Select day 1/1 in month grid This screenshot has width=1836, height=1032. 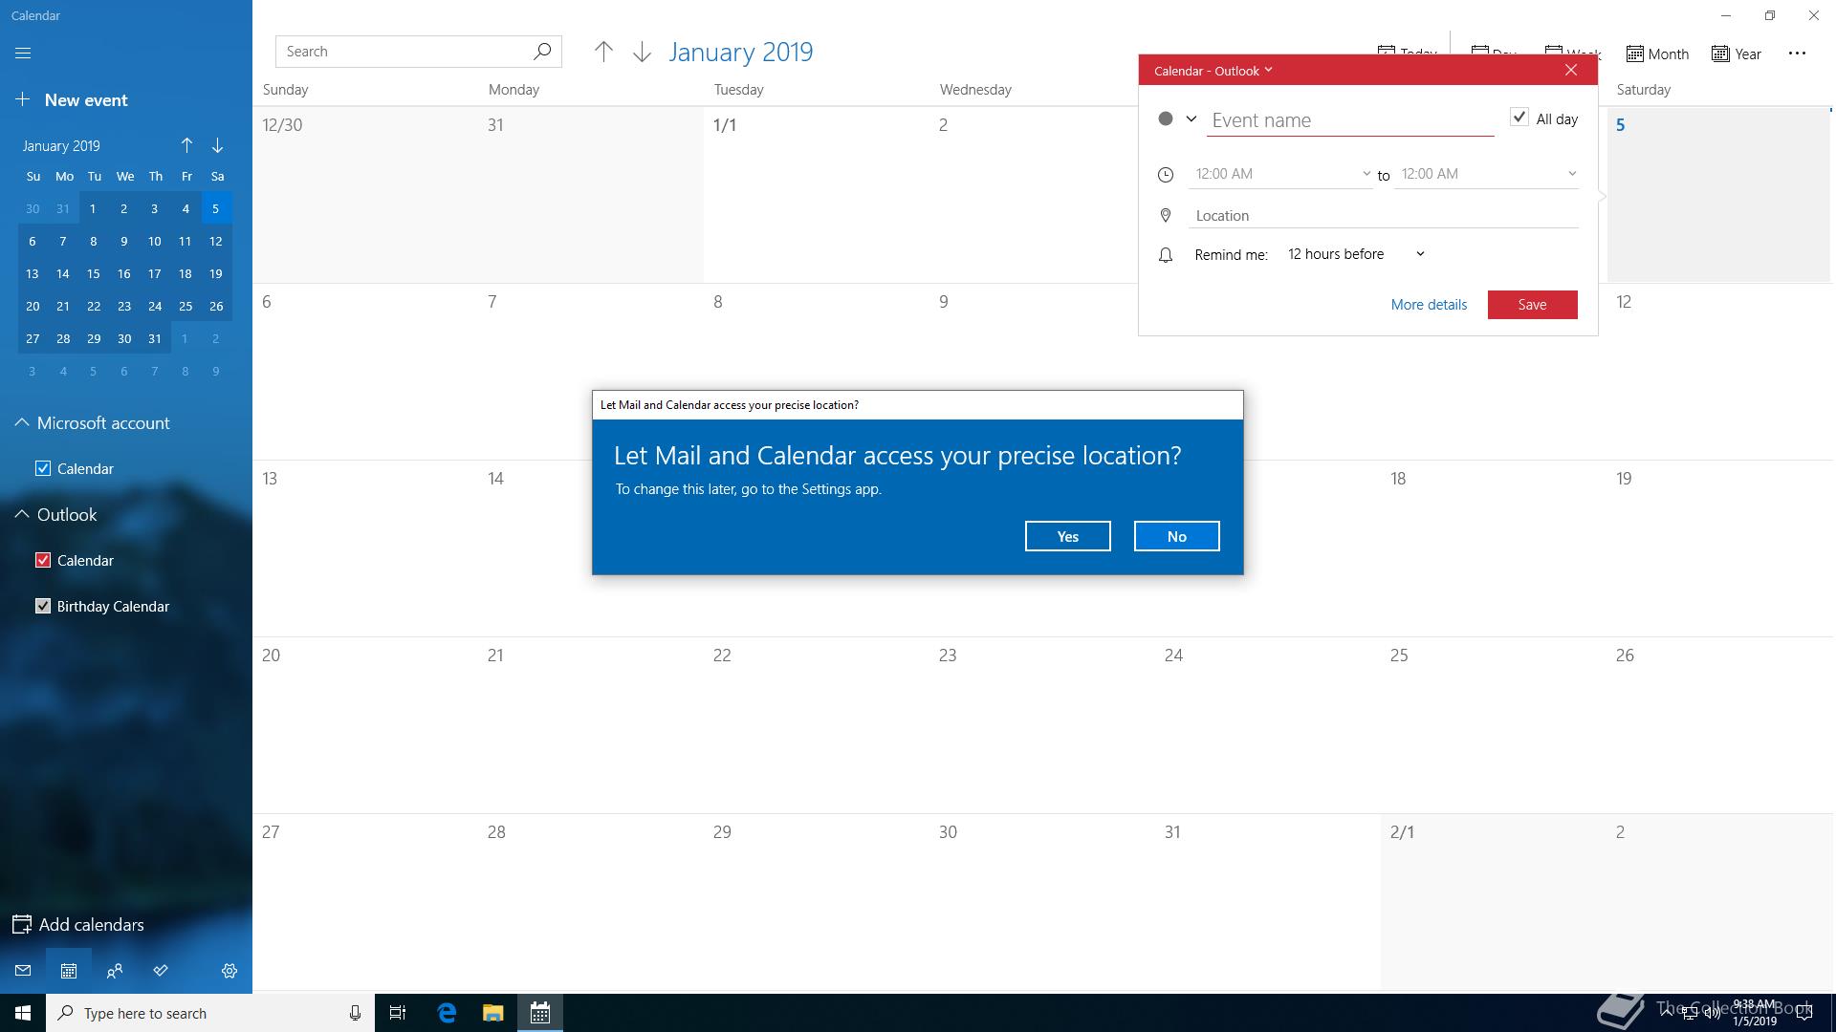click(x=816, y=194)
